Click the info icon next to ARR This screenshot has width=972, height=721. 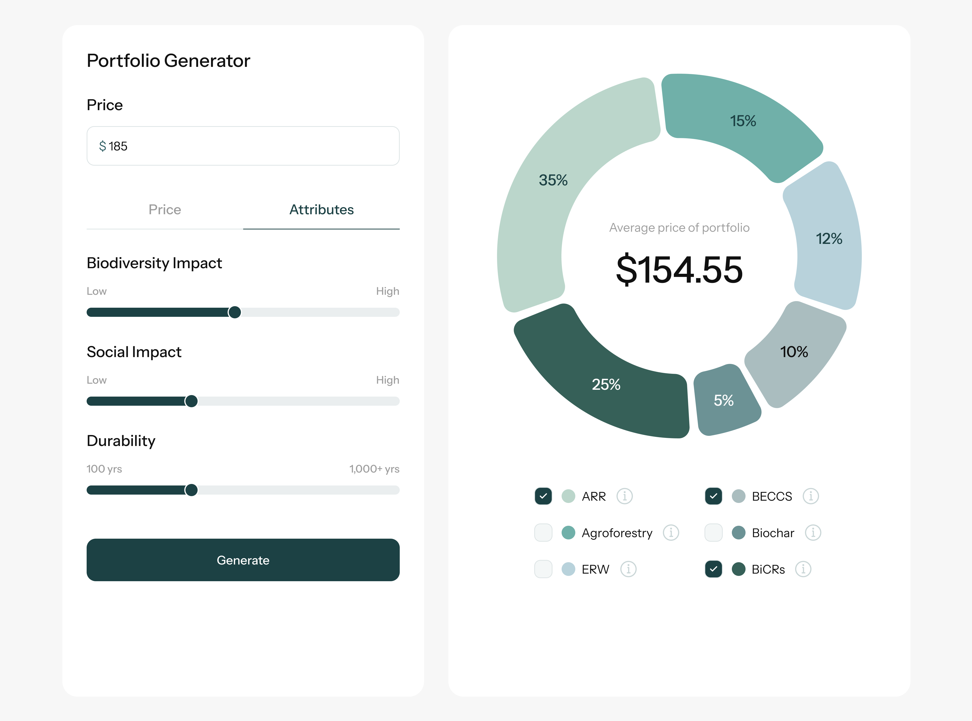point(624,496)
